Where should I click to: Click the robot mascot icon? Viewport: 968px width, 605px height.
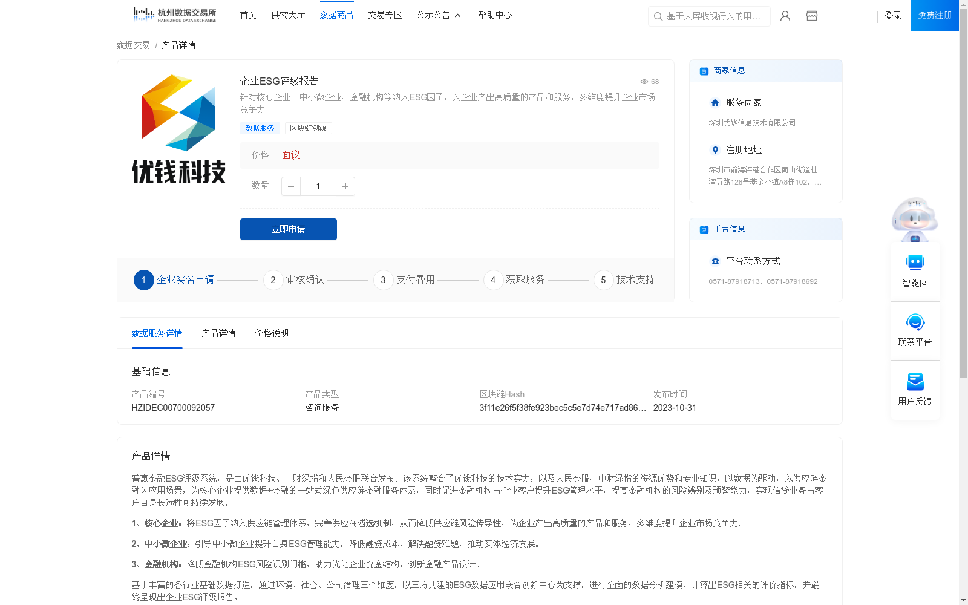coord(915,220)
